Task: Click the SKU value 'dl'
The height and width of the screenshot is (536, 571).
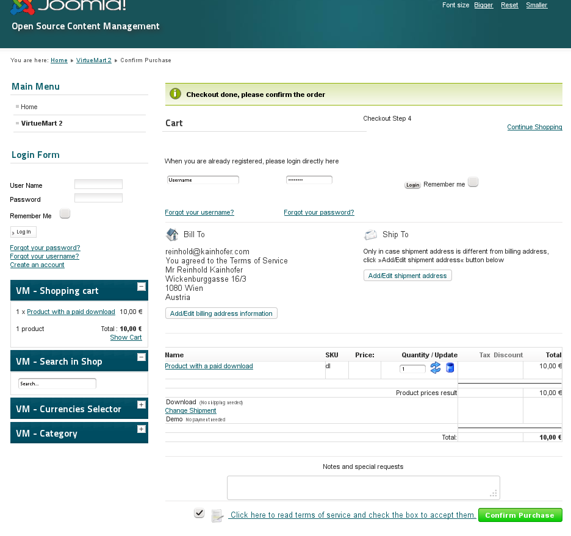Action: tap(328, 366)
